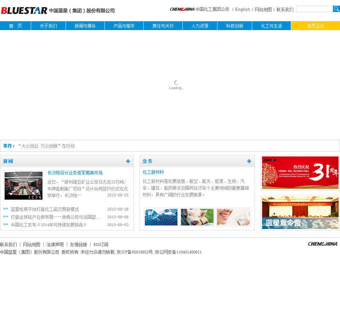Open 联系我们 link in header
This screenshot has width=340, height=309.
coord(285,10)
